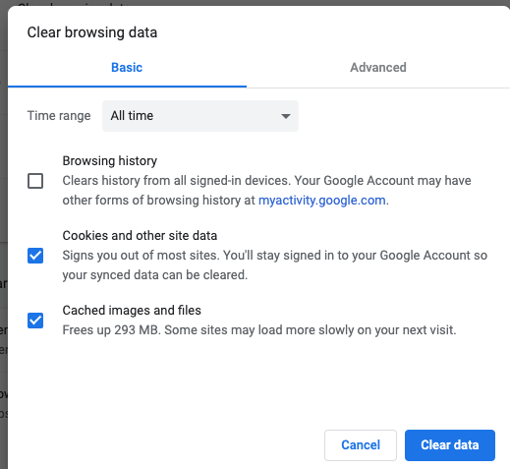The image size is (510, 469).
Task: Open the Time range dropdown showing All time
Action: click(x=200, y=116)
